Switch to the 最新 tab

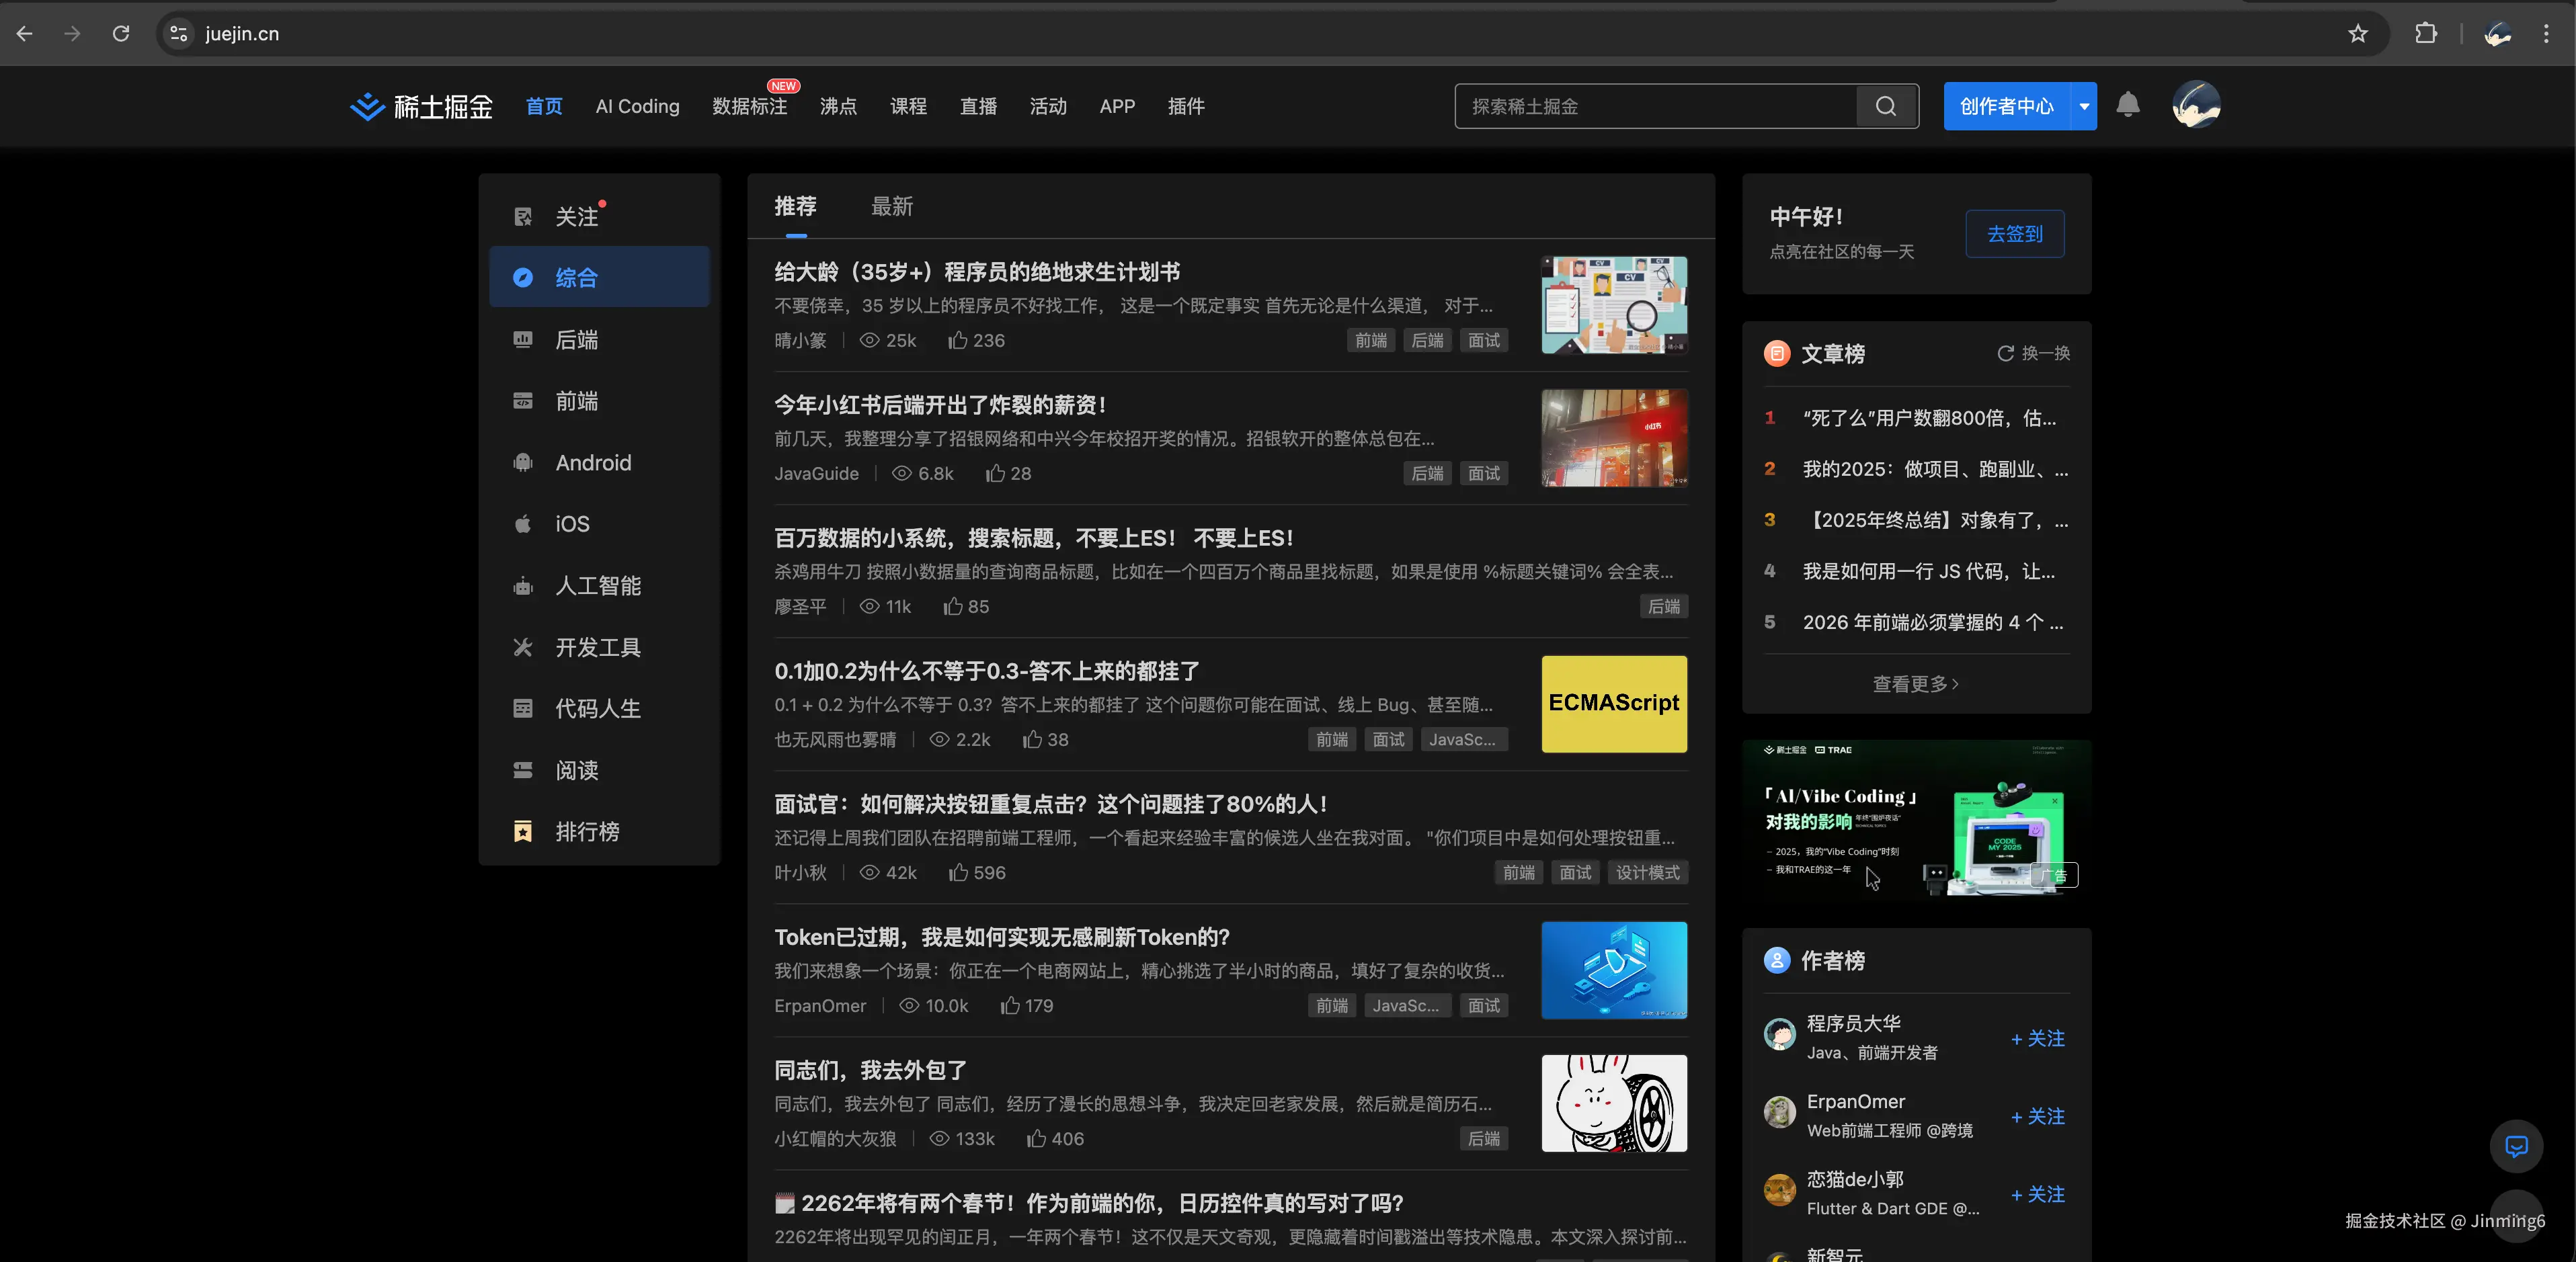tap(892, 207)
